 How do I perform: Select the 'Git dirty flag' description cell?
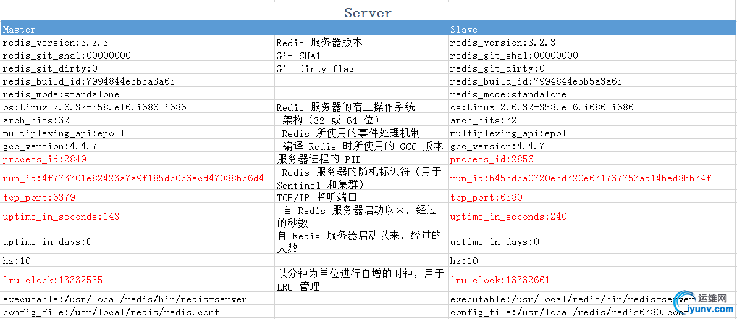[x=361, y=68]
